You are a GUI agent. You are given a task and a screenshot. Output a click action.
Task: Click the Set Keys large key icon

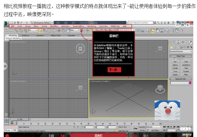point(135,129)
